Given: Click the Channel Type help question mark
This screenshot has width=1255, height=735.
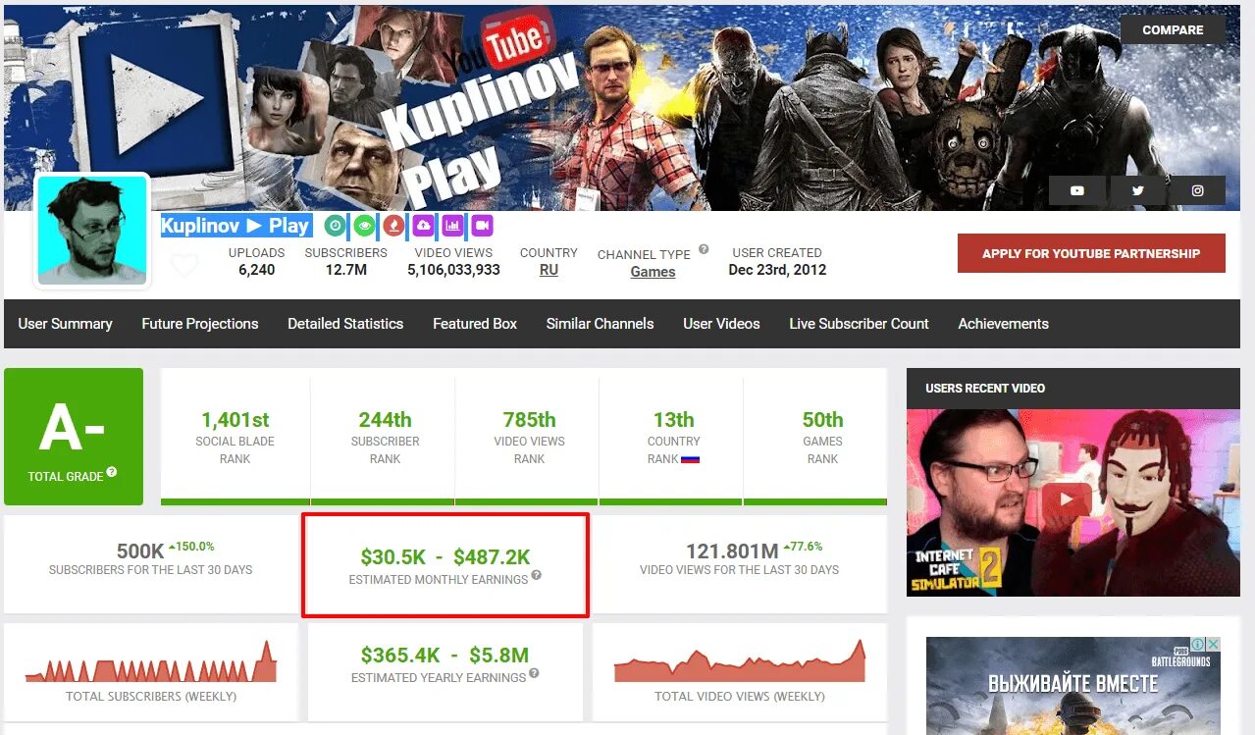Looking at the screenshot, I should click(704, 249).
